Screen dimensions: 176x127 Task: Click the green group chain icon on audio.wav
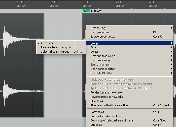(x=84, y=11)
